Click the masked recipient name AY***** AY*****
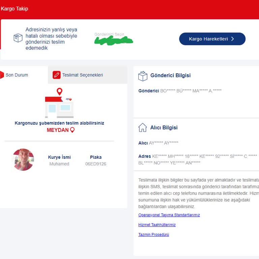 pos(164,143)
